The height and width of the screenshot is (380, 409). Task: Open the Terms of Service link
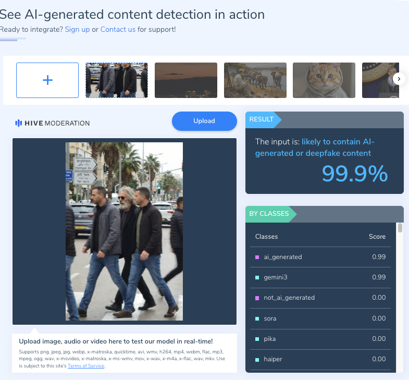[x=86, y=365]
